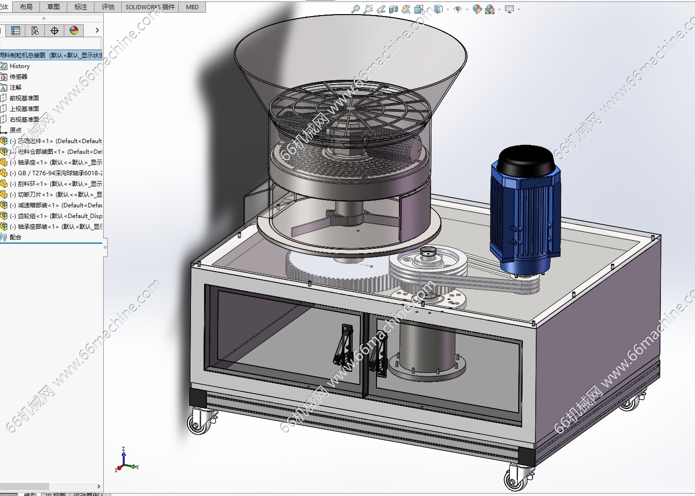Select the top assembly 饲料制粒机总装图 node
The image size is (695, 496).
(x=51, y=55)
